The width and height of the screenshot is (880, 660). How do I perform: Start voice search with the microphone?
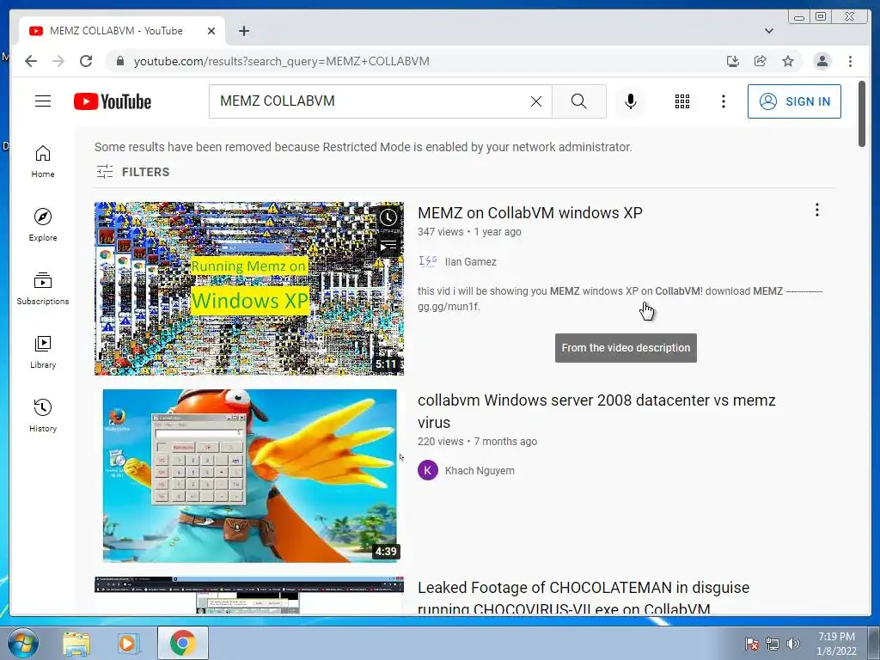point(630,101)
